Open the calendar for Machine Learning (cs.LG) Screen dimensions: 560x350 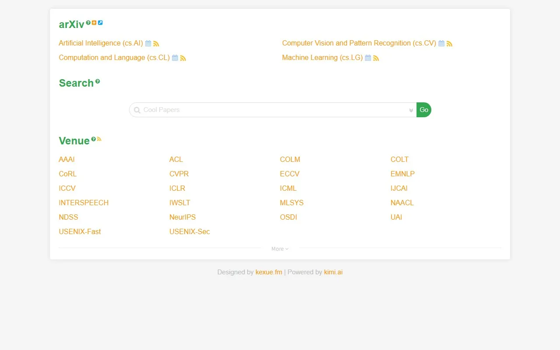[368, 58]
